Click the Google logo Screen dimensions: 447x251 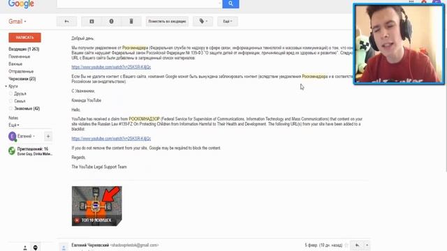21,4
